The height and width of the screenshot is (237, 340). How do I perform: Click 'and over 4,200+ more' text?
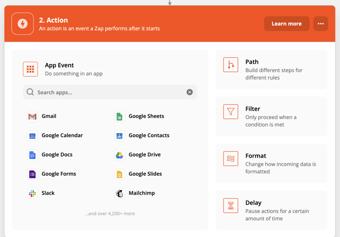tap(110, 214)
